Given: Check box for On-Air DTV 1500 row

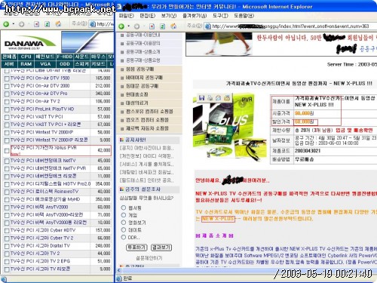Looking at the screenshot, I should 7,78.
